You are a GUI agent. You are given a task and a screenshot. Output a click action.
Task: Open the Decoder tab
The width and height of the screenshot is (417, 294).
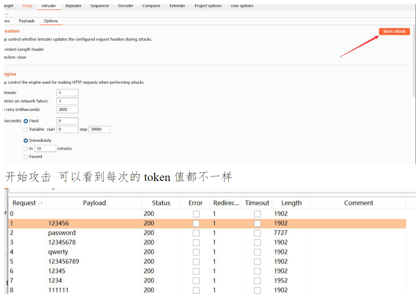125,6
